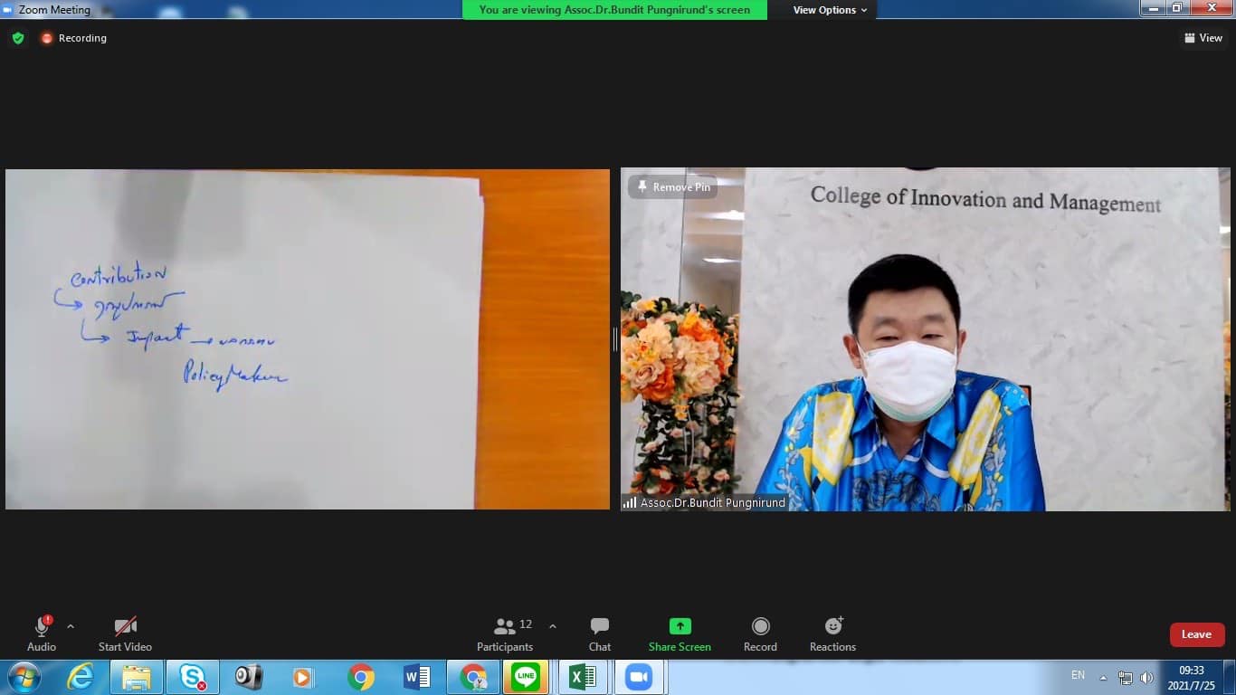Click the EN language indicator

[x=1078, y=675]
